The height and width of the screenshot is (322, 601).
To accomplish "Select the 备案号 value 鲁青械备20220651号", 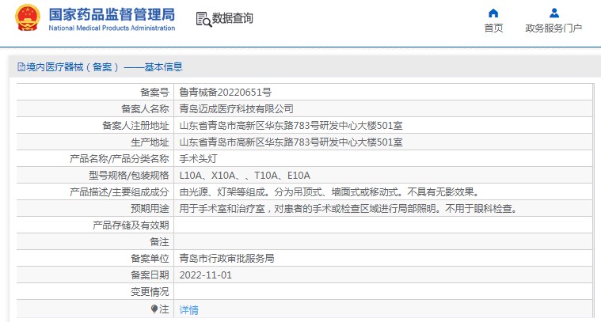I will tap(225, 93).
